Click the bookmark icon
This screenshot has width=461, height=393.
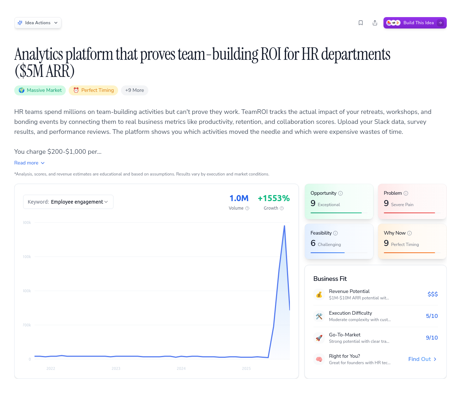(361, 22)
